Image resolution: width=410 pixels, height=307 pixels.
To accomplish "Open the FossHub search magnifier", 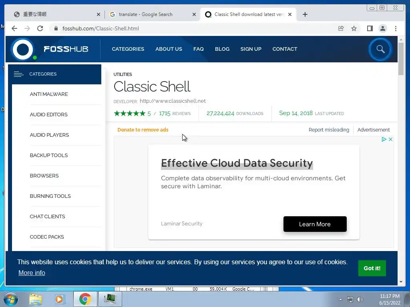I will pyautogui.click(x=380, y=49).
